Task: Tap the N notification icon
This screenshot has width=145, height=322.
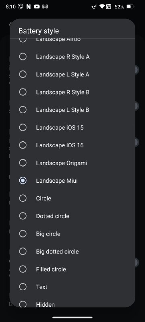Action: 29,6
